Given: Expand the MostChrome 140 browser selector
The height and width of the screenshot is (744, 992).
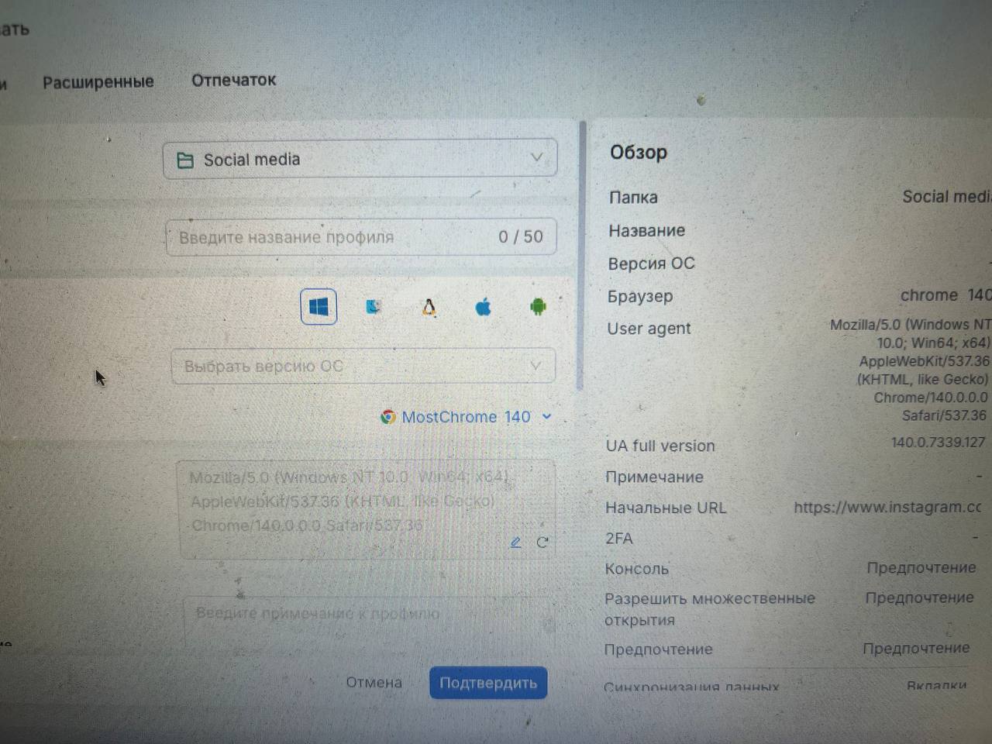Looking at the screenshot, I should (x=467, y=417).
